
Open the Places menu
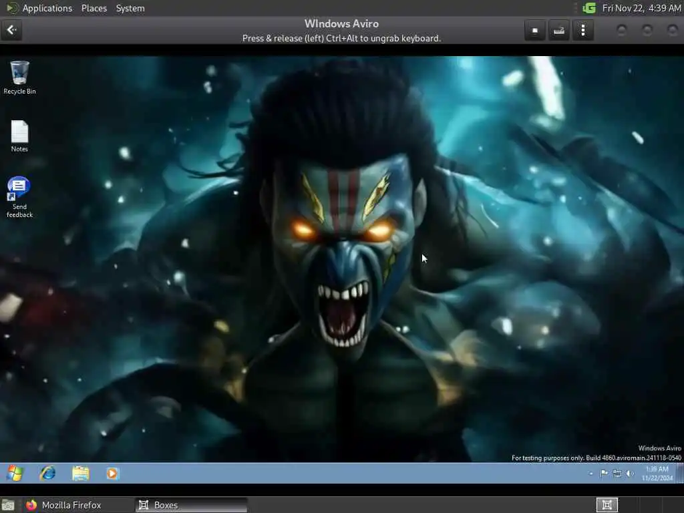[94, 8]
